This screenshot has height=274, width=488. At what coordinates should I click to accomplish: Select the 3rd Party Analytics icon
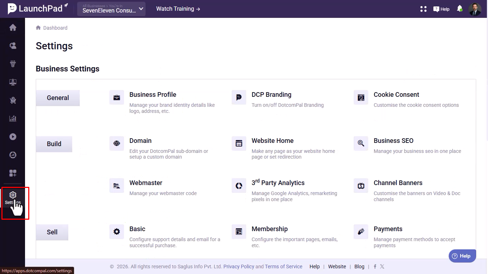click(x=239, y=186)
